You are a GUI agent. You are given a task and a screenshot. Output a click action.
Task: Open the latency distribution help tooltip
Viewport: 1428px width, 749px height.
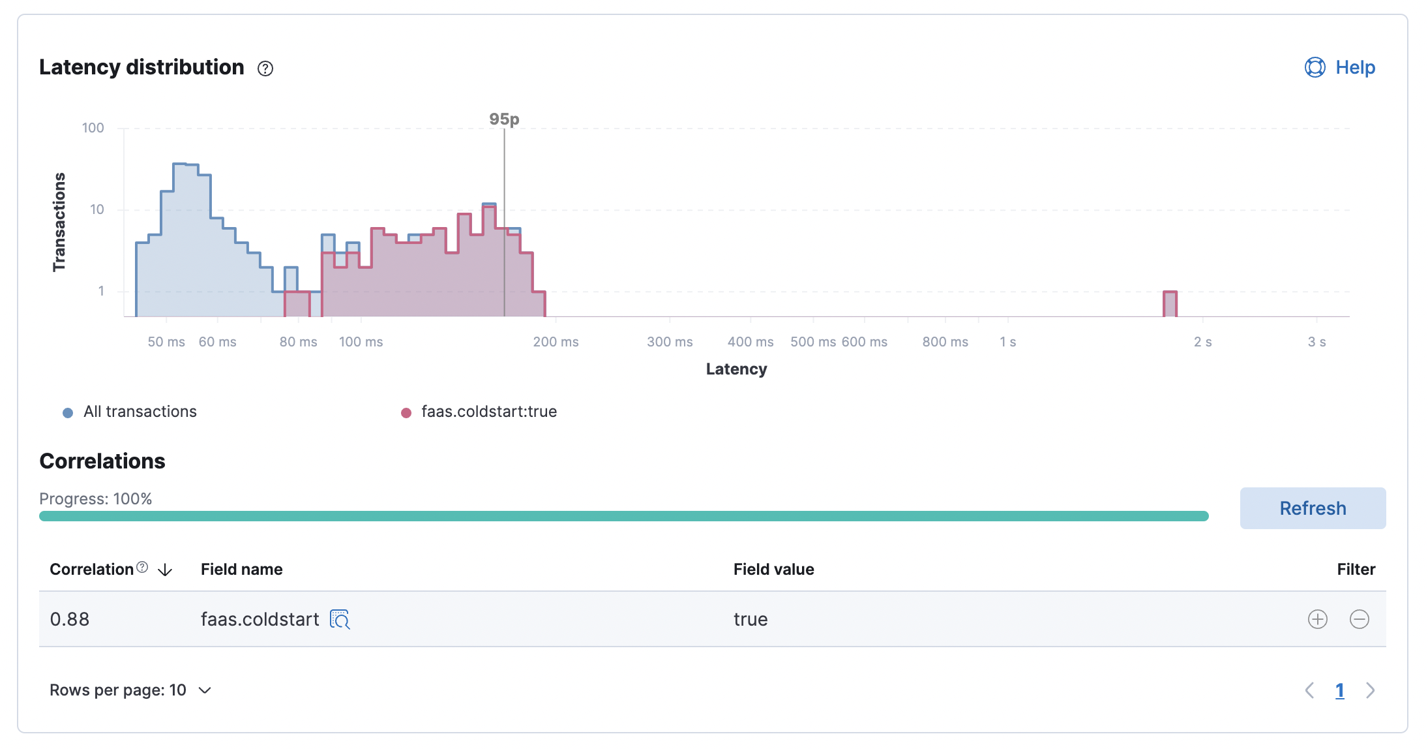[x=265, y=68]
